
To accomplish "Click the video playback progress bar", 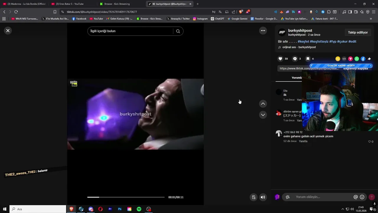I will point(126,197).
